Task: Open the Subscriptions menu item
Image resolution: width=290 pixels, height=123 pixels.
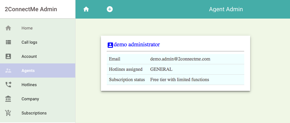Action: [34, 113]
